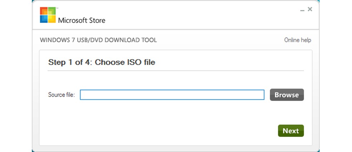Click the colorful Microsoft Store logo
This screenshot has width=352, height=152.
48,15
